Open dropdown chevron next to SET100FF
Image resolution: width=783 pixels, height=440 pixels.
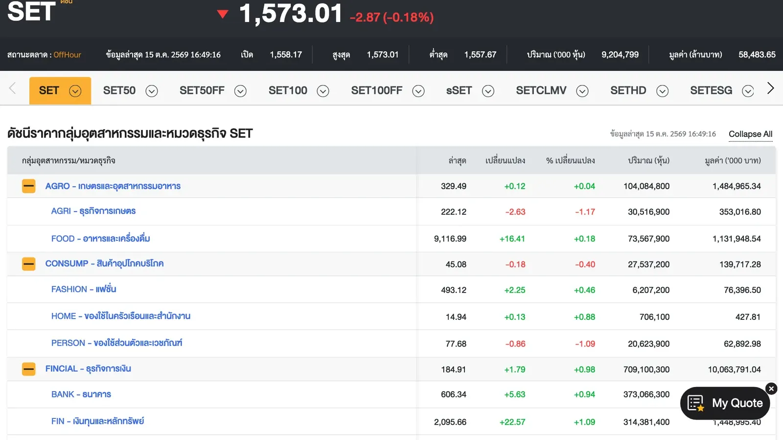click(418, 91)
